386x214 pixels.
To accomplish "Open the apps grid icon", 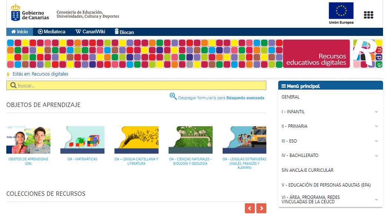I will (368, 15).
